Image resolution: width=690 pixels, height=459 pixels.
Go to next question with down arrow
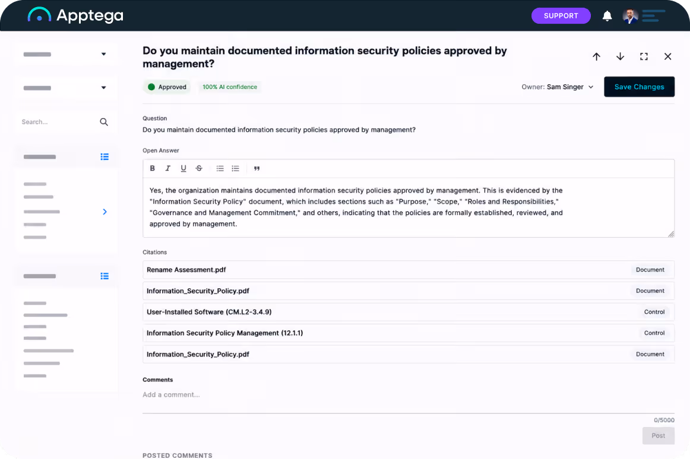click(620, 57)
